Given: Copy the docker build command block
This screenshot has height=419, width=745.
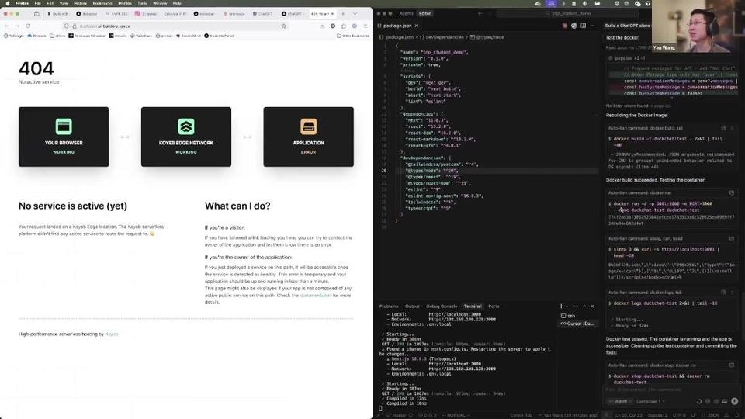Looking at the screenshot, I should point(723,128).
